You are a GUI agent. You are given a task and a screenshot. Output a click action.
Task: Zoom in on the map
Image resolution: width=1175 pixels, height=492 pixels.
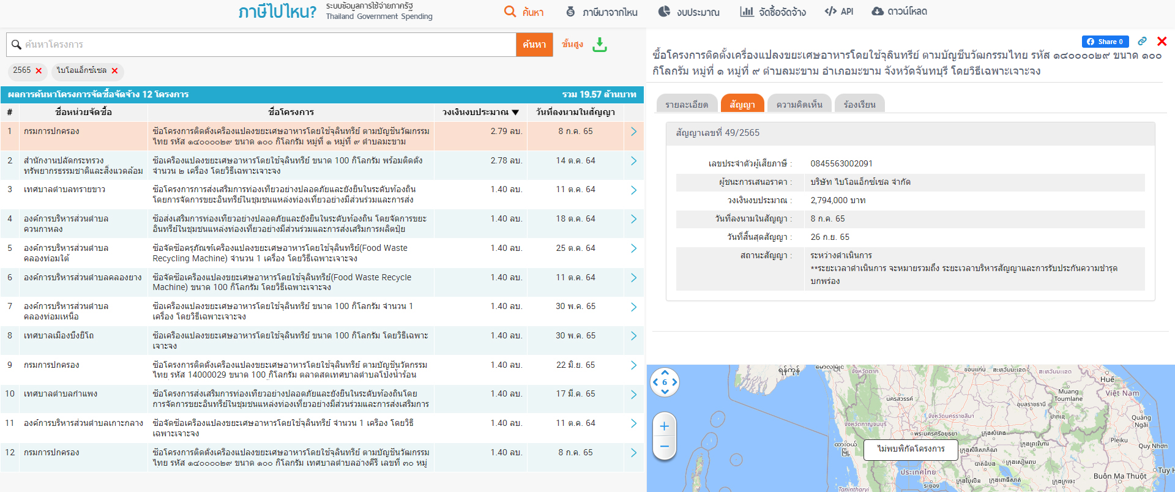click(x=665, y=427)
